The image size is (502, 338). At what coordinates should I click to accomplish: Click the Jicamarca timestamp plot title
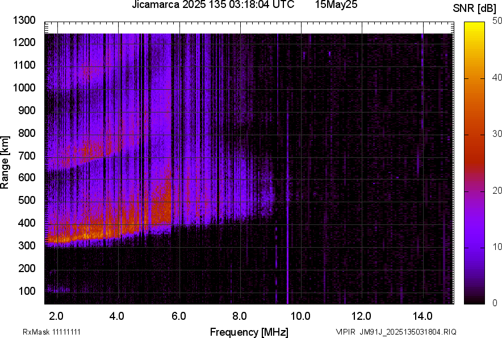(x=213, y=5)
